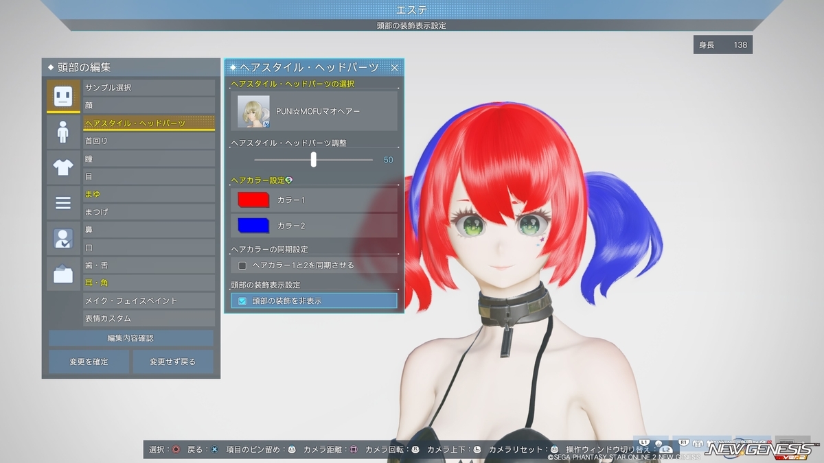
Task: Open the three-line list category icon
Action: [x=63, y=203]
